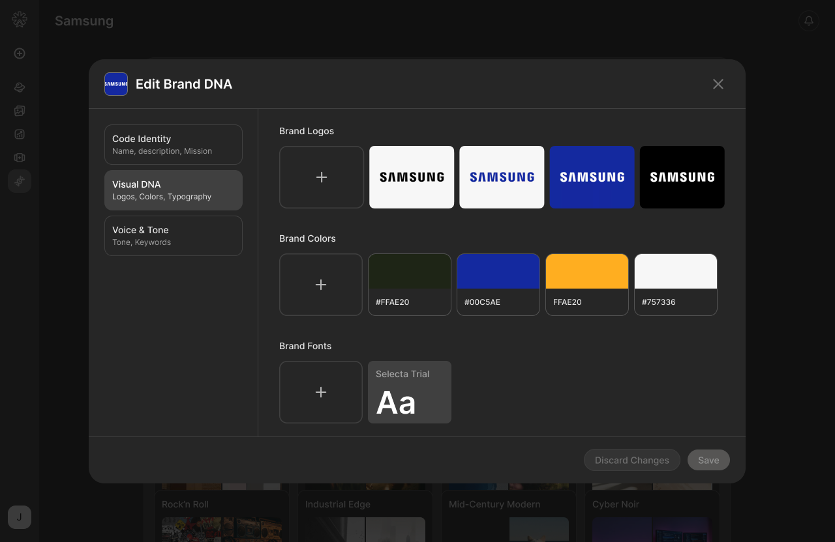Viewport: 835px width, 542px height.
Task: Open the image gallery sidebar icon
Action: (x=20, y=111)
